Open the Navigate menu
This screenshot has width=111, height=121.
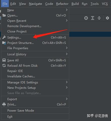35,4
